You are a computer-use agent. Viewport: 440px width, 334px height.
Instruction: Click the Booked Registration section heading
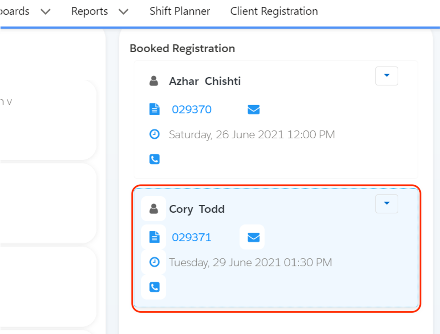182,48
